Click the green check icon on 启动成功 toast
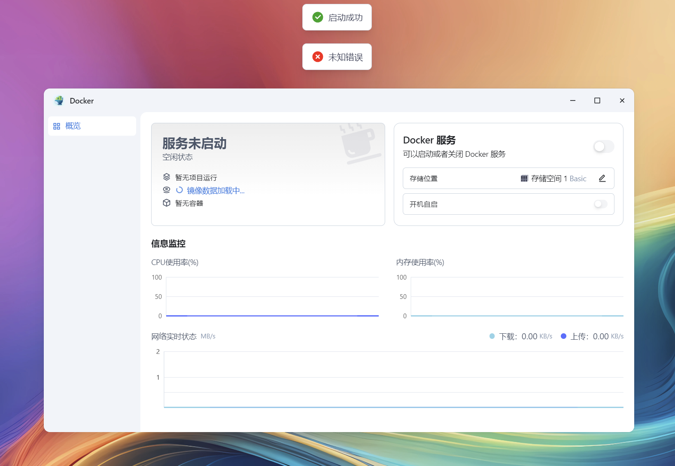The image size is (675, 466). pos(318,17)
